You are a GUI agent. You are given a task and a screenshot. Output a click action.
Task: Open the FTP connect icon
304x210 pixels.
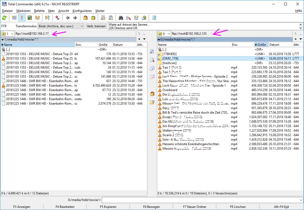[x=103, y=18]
